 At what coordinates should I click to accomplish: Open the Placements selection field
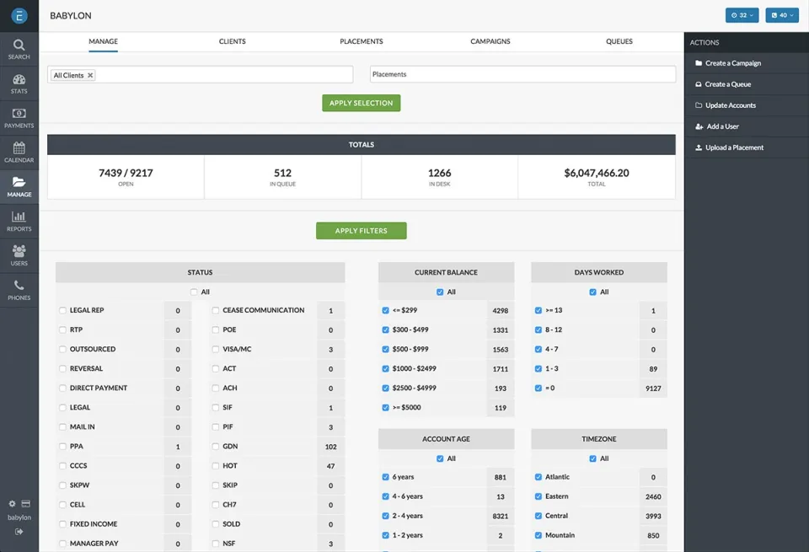point(522,74)
